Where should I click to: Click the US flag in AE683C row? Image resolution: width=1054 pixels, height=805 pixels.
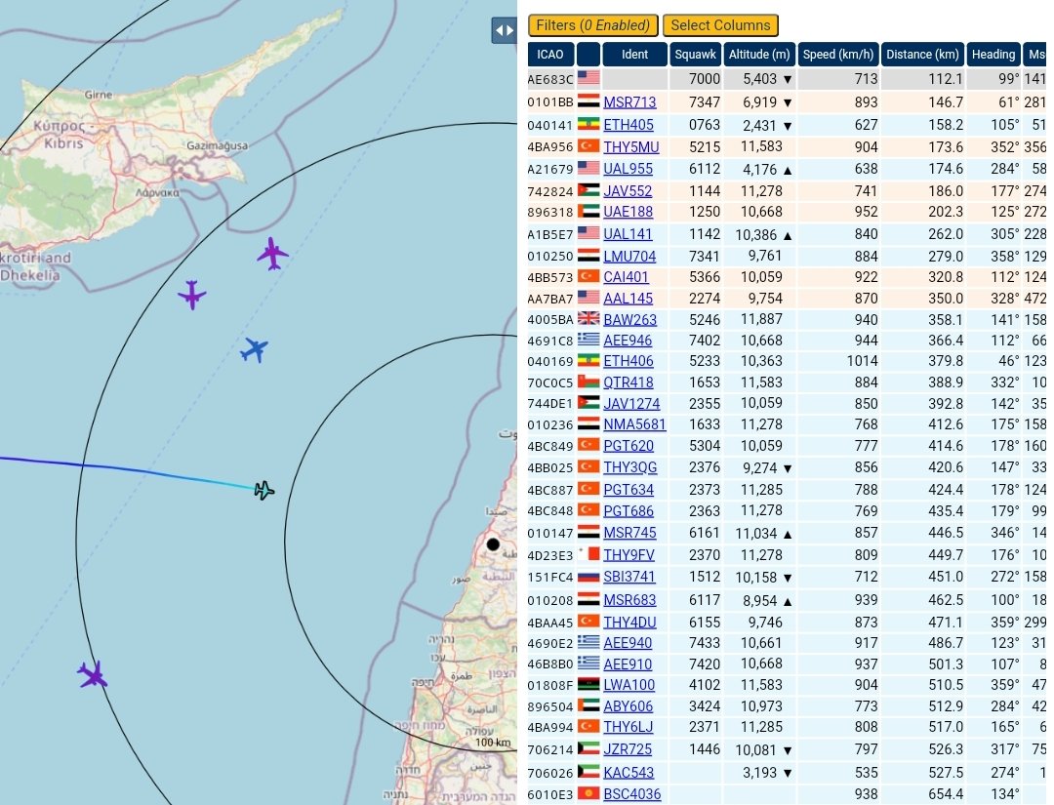[588, 78]
